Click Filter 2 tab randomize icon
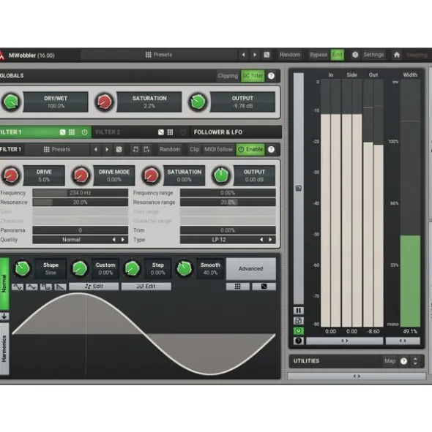 click(x=161, y=132)
